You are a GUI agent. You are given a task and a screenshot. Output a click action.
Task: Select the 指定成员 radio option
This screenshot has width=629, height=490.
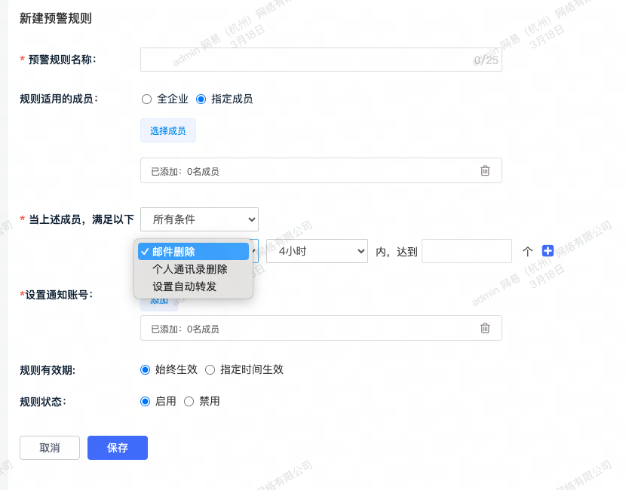click(201, 99)
